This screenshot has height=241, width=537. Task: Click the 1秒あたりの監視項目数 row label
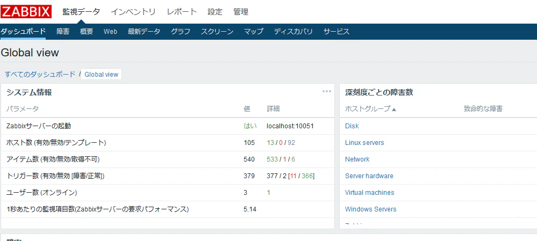coord(98,209)
